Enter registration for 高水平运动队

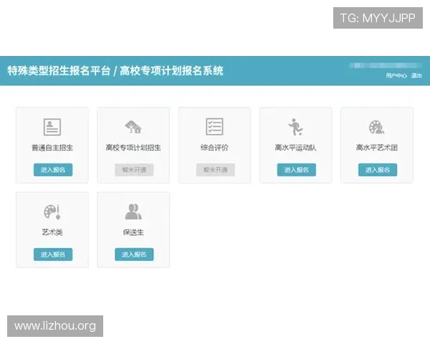[297, 170]
